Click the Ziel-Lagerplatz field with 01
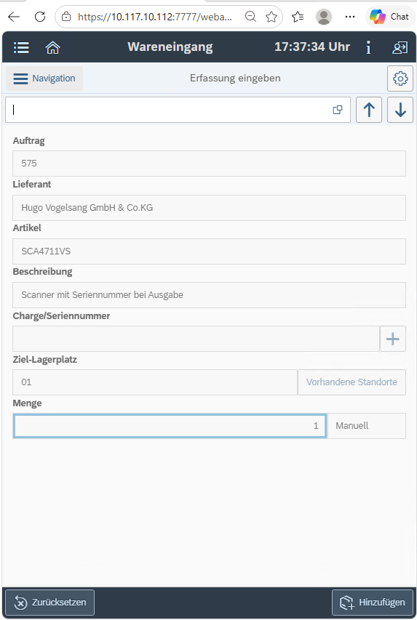Screen dimensions: 417x620 point(155,382)
